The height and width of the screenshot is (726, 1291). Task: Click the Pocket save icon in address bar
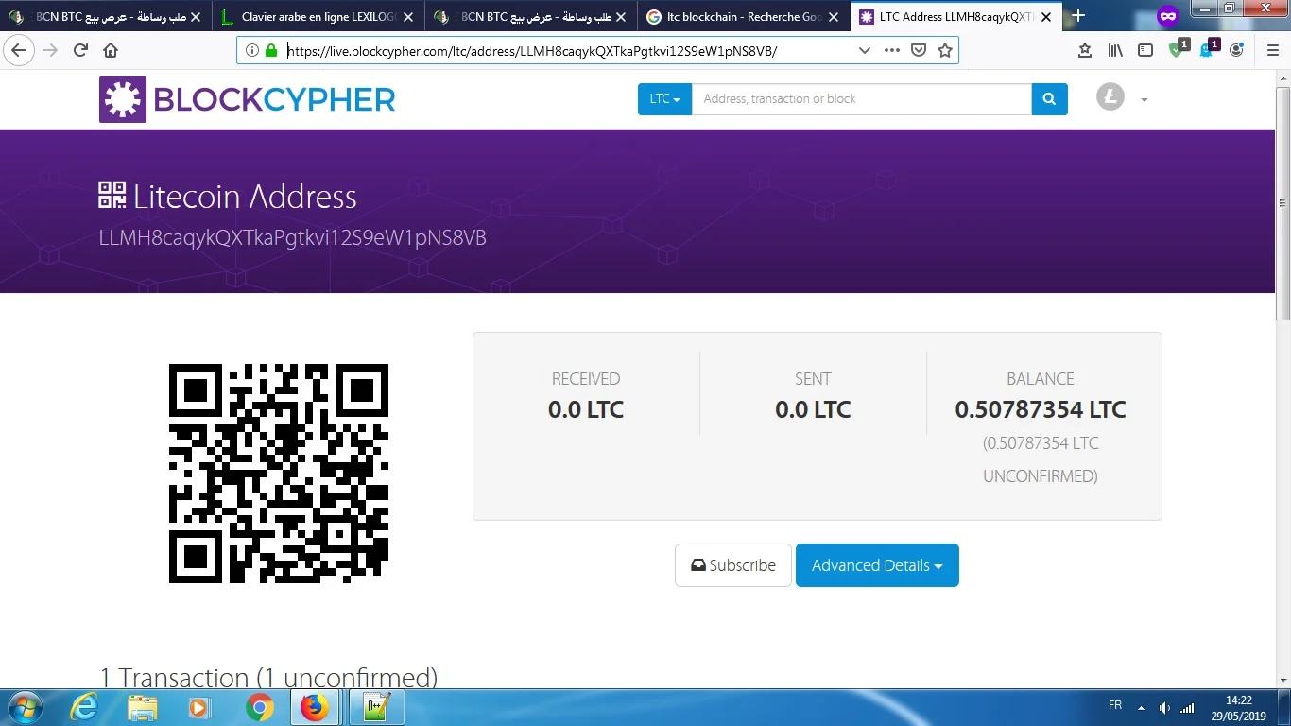[918, 50]
